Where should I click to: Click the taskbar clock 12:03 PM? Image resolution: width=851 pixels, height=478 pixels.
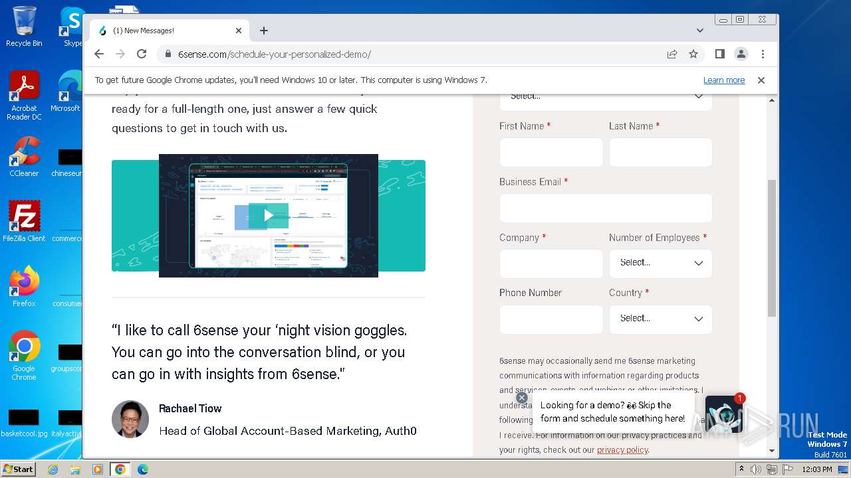(817, 469)
